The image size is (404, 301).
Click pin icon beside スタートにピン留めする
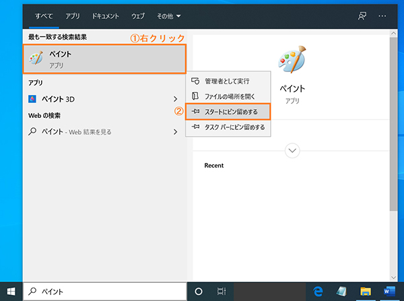(x=195, y=111)
